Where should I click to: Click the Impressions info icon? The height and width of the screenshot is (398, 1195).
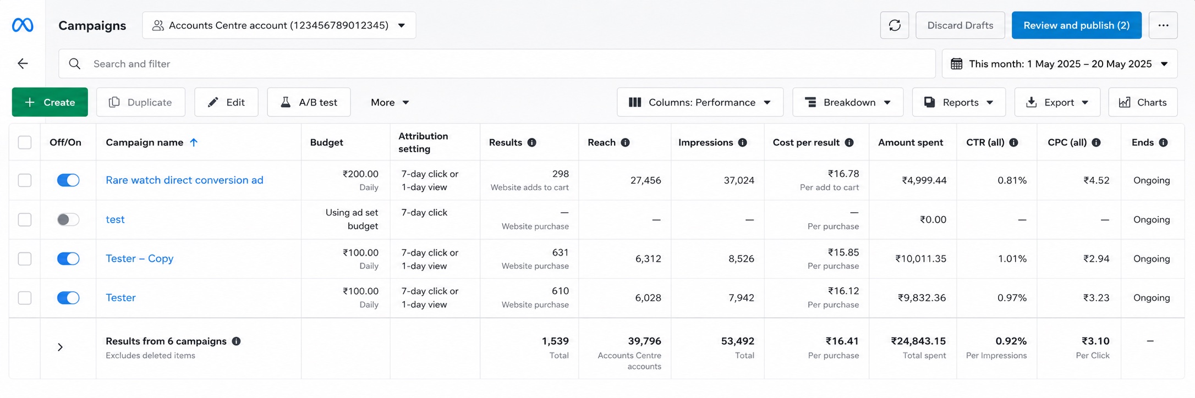(742, 142)
